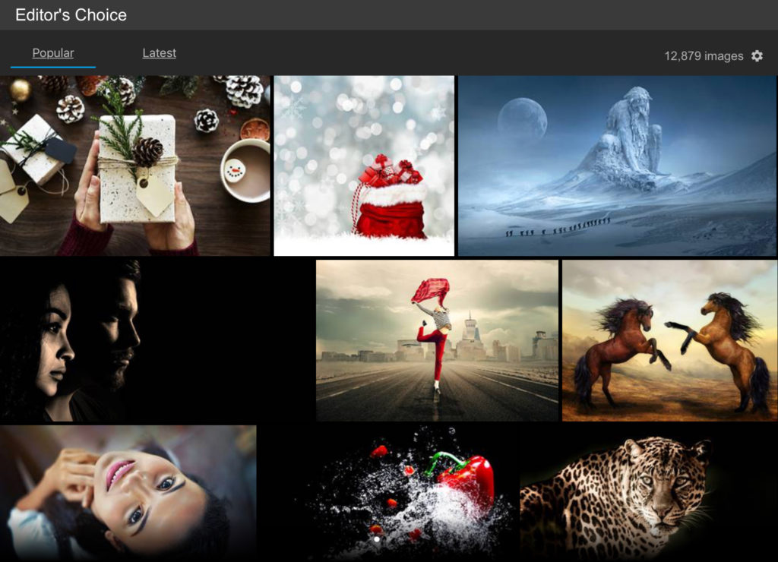Open the red Santa sack photo
Screen dimensions: 778x562
click(364, 166)
